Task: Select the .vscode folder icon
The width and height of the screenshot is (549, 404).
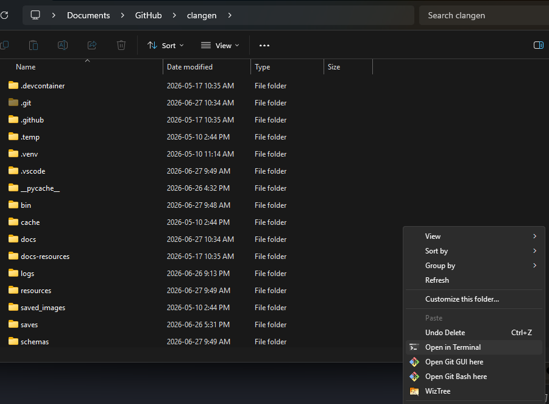Action: (13, 171)
